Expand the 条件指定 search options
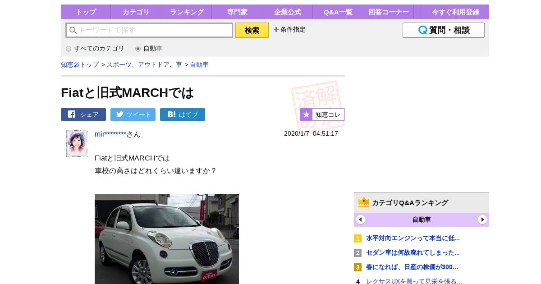 pyautogui.click(x=289, y=30)
